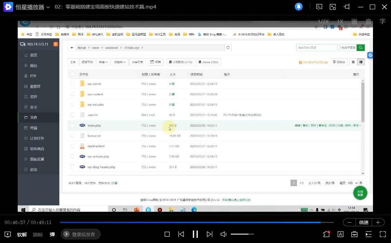The width and height of the screenshot is (391, 243).
Task: Toggle the 弹 danmaku display
Action: [52, 234]
